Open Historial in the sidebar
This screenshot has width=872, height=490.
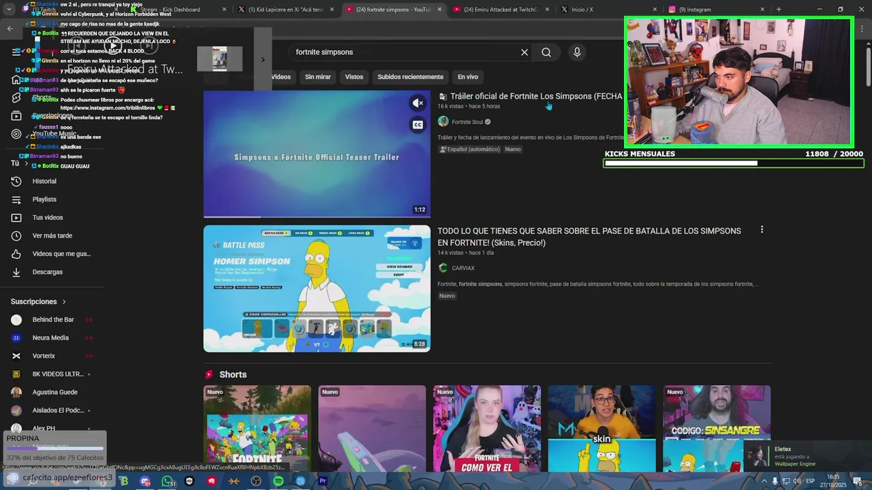click(x=44, y=181)
